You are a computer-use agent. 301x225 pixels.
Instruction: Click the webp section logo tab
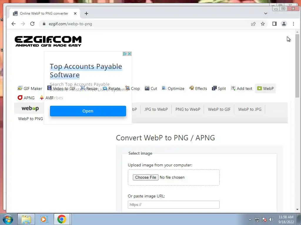pyautogui.click(x=30, y=108)
